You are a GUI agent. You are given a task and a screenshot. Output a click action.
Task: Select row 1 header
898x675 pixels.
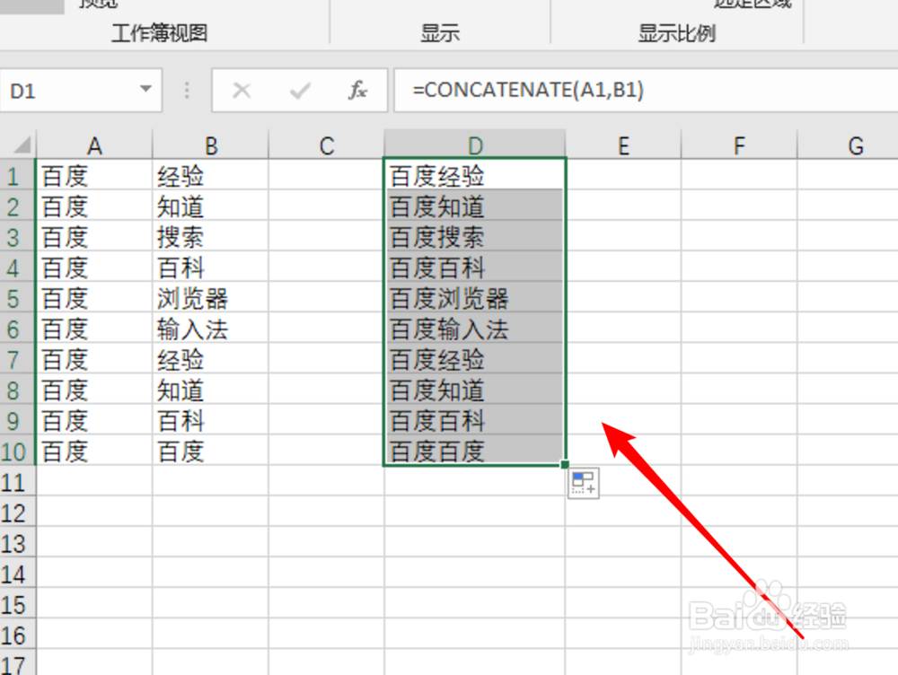pyautogui.click(x=17, y=176)
